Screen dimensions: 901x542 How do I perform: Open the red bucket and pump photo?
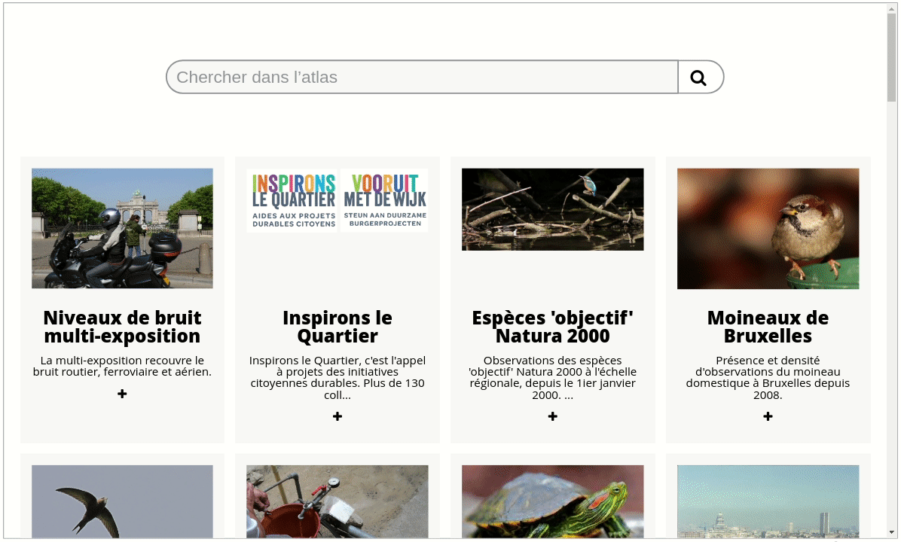pos(337,501)
